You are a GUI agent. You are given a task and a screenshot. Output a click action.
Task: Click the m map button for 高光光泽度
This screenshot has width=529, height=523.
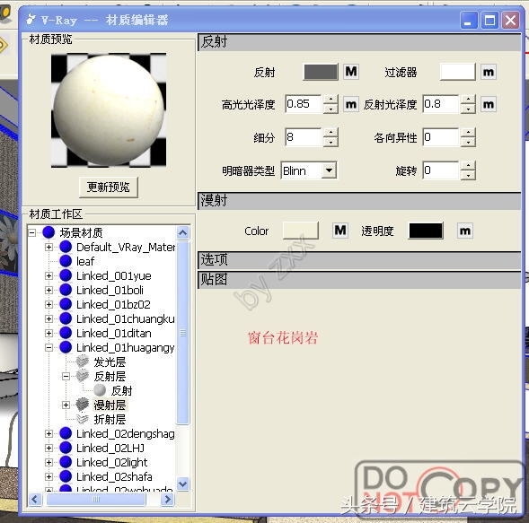click(x=351, y=104)
